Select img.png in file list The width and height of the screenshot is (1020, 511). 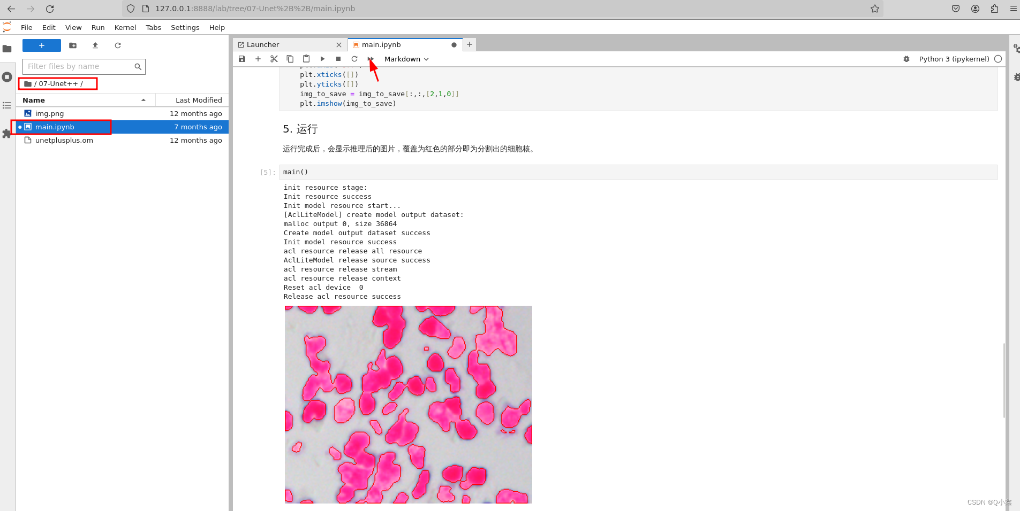click(122, 113)
